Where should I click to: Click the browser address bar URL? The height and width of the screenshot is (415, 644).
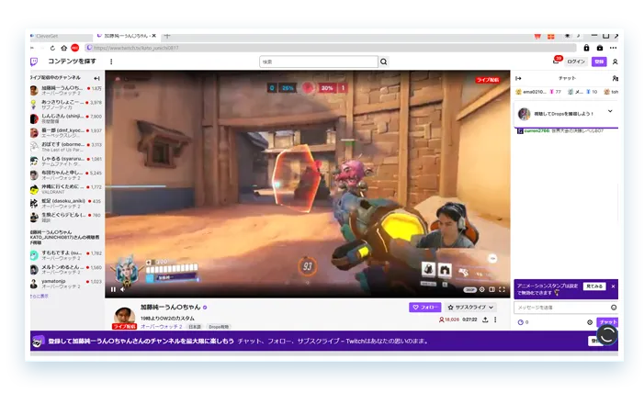point(331,48)
